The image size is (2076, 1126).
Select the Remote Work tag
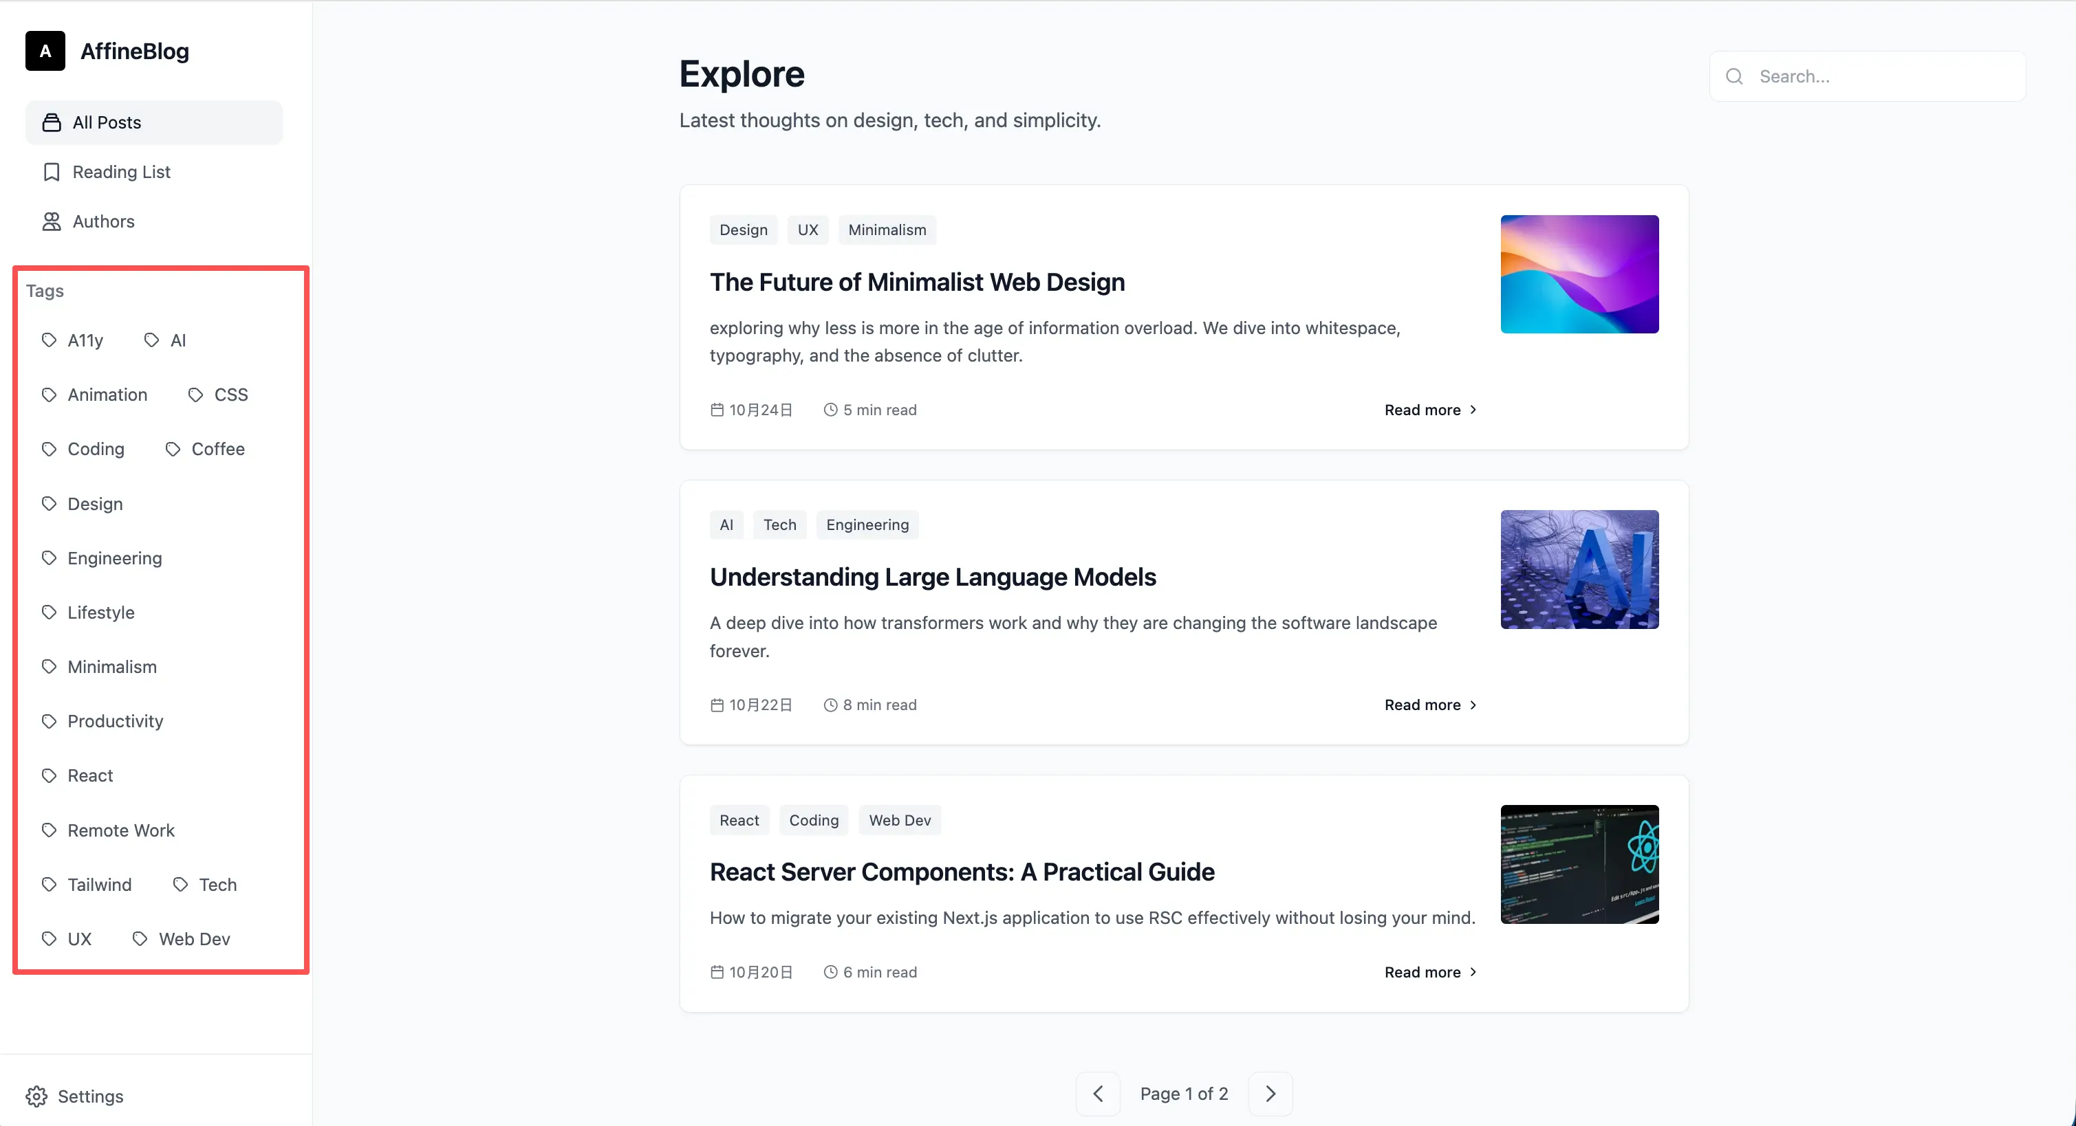[121, 830]
